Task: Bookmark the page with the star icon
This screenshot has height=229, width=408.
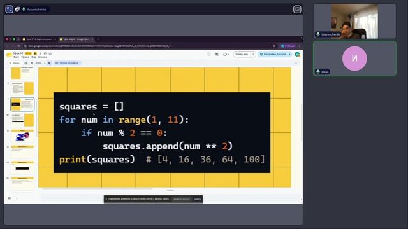Action: coord(274,46)
